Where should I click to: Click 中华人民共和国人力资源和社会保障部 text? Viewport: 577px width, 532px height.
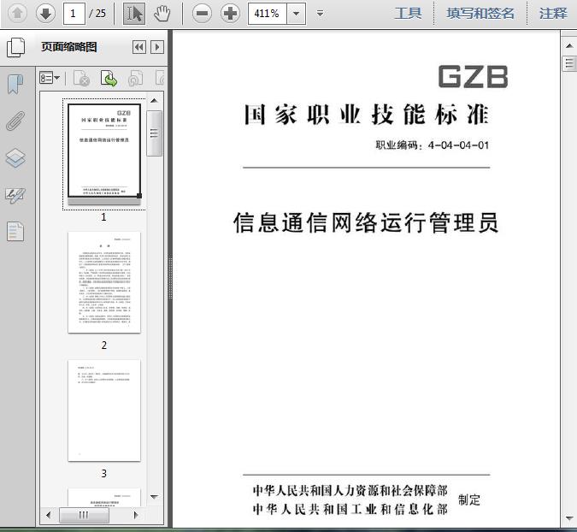[350, 490]
